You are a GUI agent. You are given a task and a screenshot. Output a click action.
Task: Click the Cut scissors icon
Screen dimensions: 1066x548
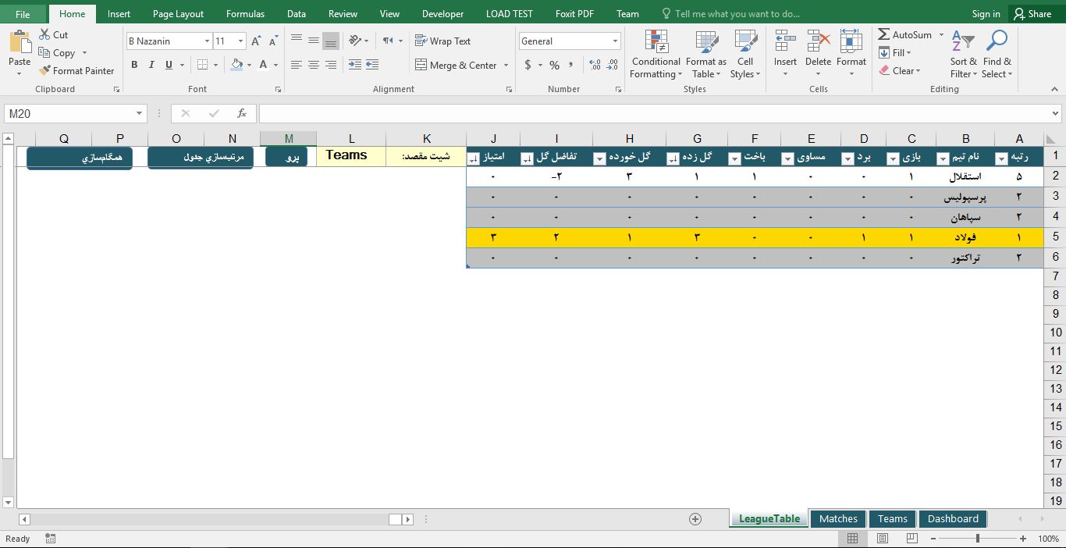pos(44,35)
